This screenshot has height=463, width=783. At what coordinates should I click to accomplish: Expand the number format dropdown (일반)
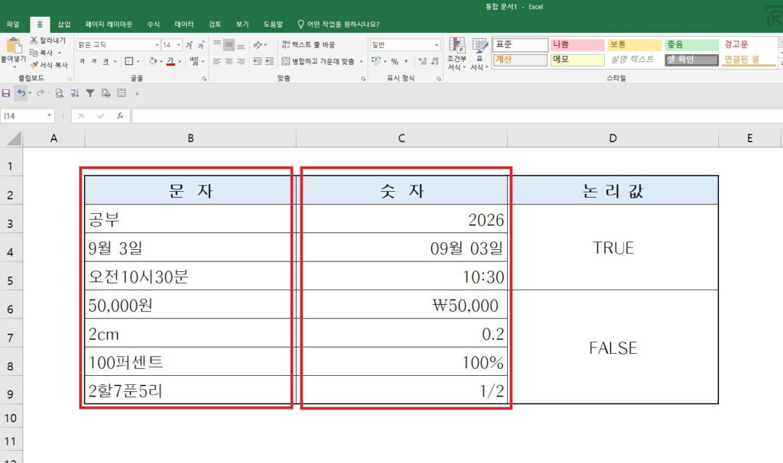pyautogui.click(x=437, y=45)
